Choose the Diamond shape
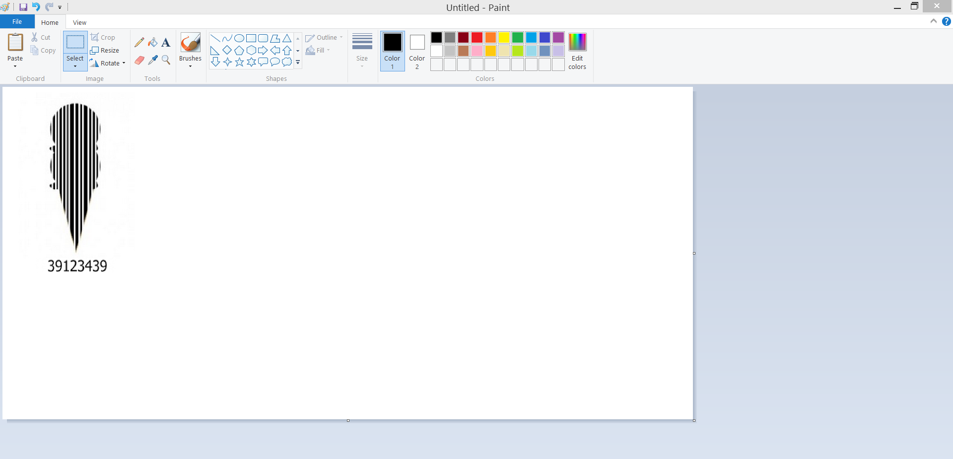This screenshot has width=953, height=459. (x=227, y=50)
